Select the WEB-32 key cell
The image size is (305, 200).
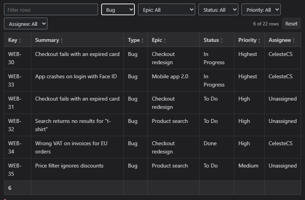pos(18,125)
